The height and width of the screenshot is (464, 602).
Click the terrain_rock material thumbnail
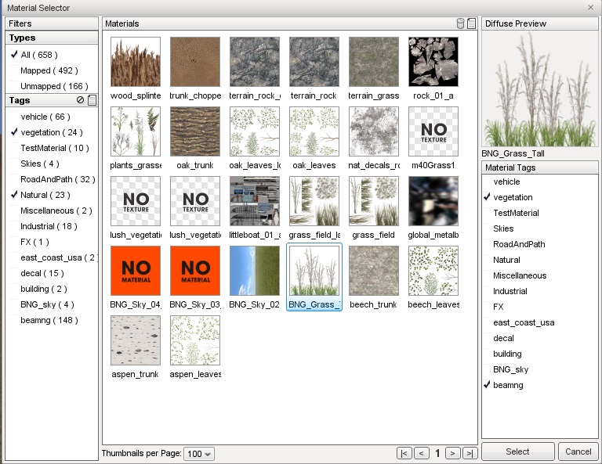pyautogui.click(x=314, y=62)
